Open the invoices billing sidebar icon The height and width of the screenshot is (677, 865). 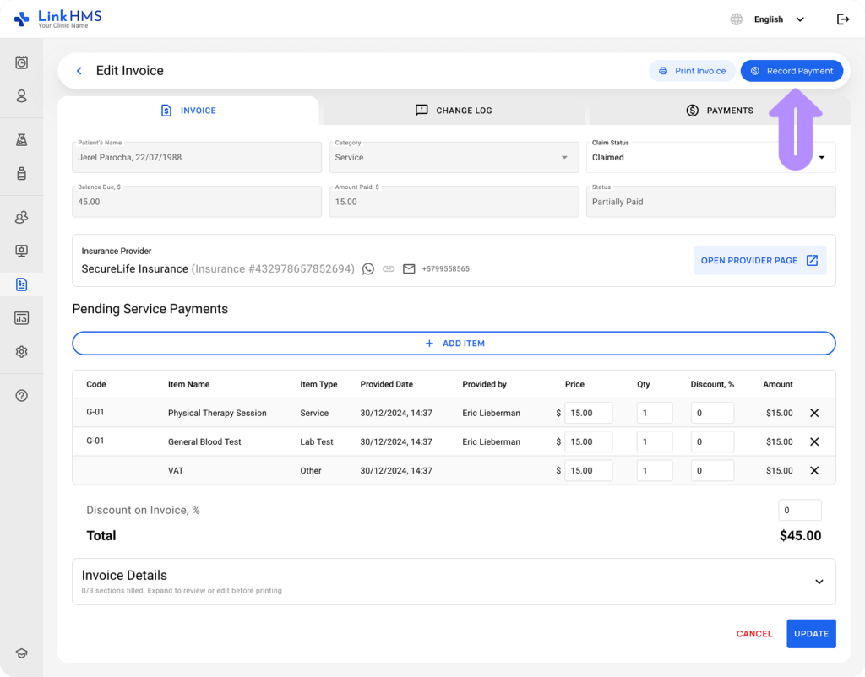(x=21, y=284)
